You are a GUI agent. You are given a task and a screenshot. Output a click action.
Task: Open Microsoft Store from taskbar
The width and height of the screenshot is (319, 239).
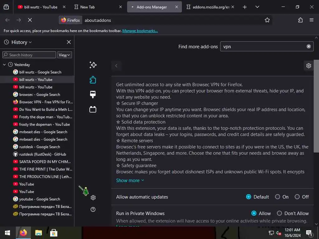coord(54,233)
